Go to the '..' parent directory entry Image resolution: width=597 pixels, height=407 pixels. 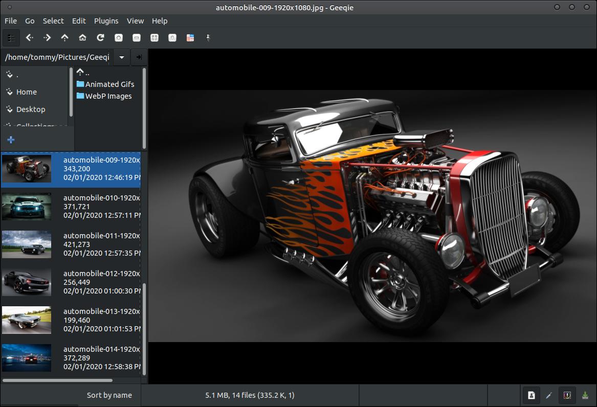(83, 72)
